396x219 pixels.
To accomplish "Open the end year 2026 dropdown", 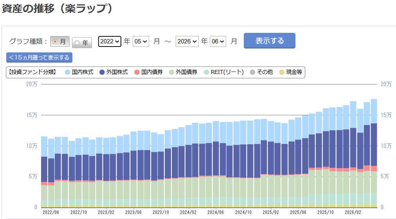I will (187, 41).
